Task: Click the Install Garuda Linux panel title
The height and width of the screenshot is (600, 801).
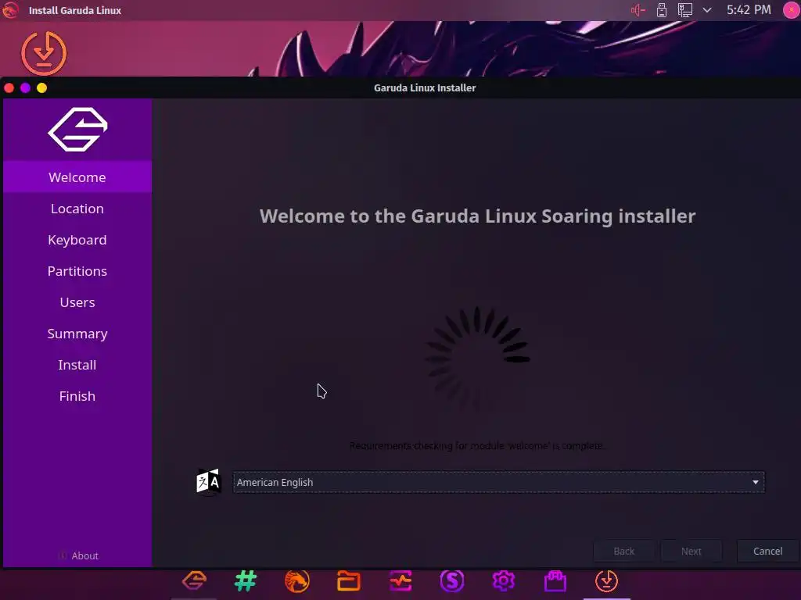Action: point(75,10)
